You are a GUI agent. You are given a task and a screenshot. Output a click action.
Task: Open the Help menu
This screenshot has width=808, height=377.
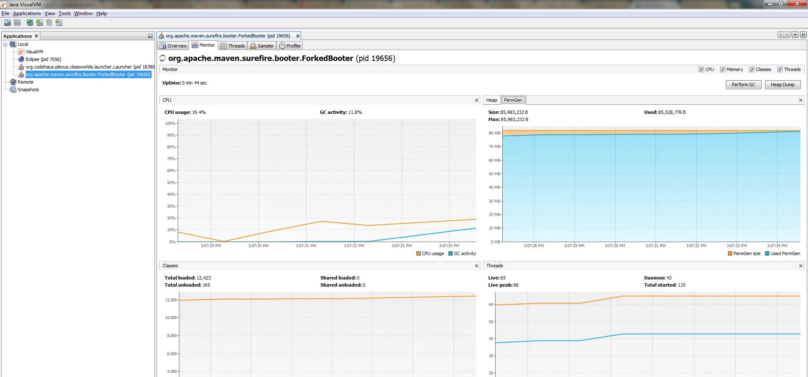click(x=101, y=13)
